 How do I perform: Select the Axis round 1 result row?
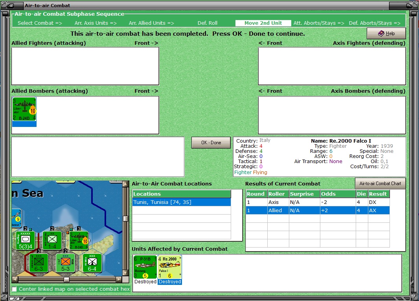tap(318, 202)
